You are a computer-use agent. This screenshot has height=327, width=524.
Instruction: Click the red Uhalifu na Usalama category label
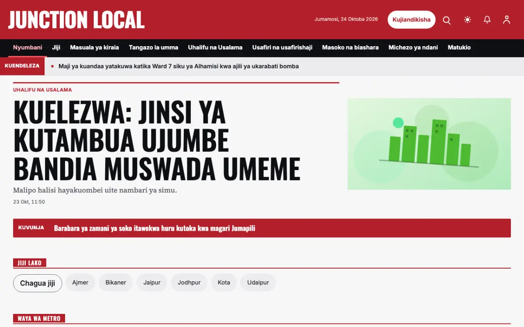pyautogui.click(x=42, y=90)
